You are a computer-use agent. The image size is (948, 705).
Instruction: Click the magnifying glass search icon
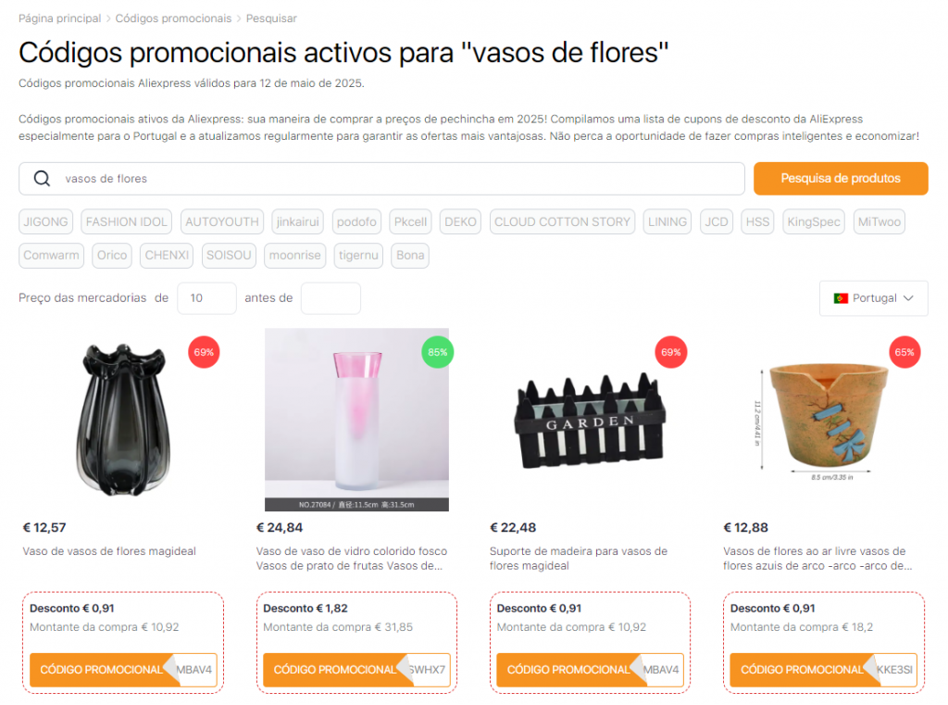tap(42, 179)
